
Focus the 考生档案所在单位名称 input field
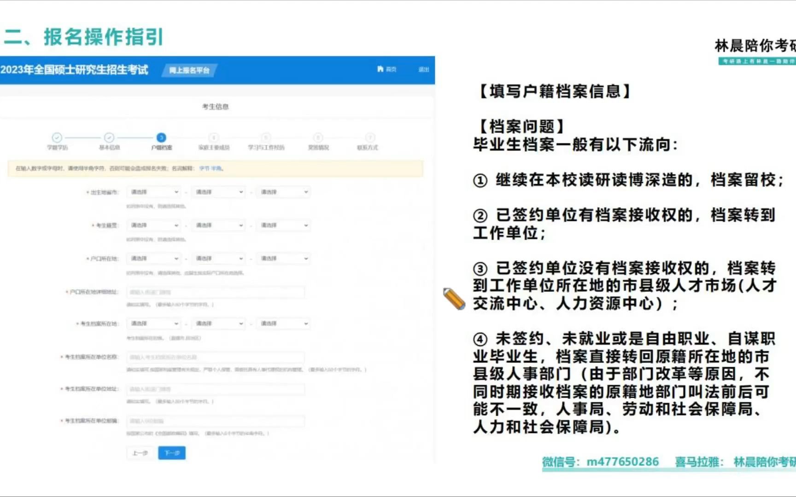coord(216,357)
